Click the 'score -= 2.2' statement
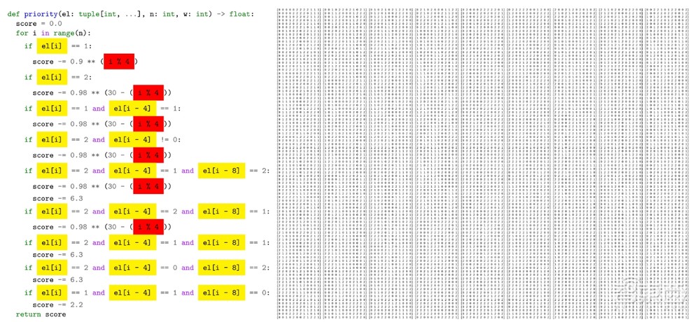This screenshot has height=322, width=700. (x=58, y=304)
